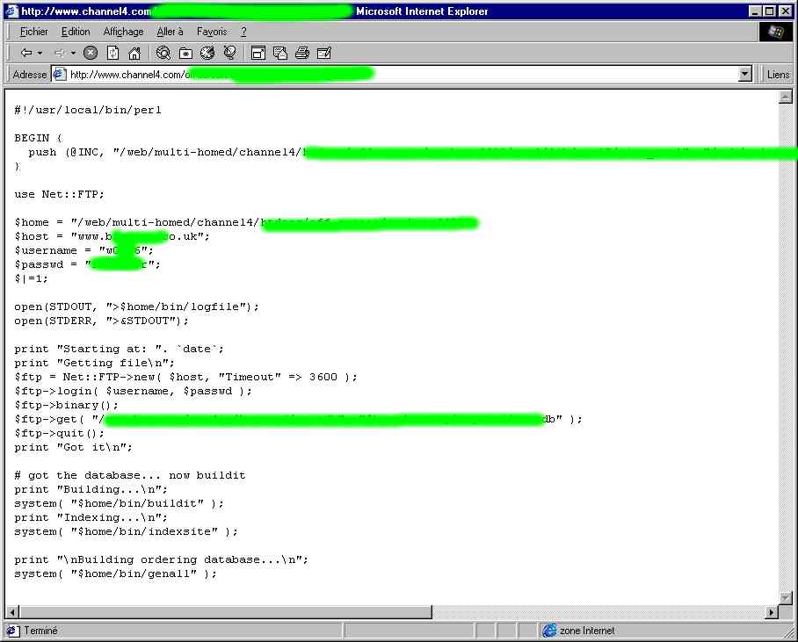Print the page with the printer icon

tap(302, 53)
